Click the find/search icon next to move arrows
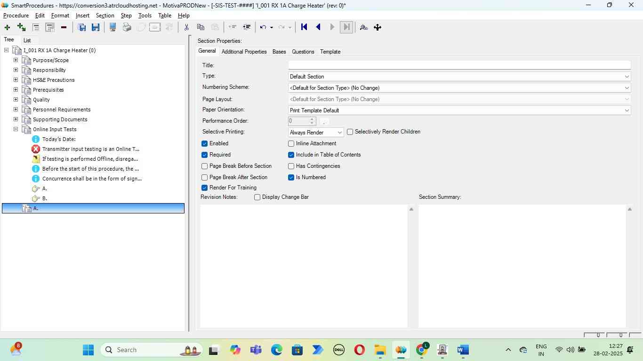643x361 pixels. [x=363, y=27]
